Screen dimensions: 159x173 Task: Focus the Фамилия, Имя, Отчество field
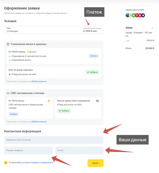click(54, 140)
